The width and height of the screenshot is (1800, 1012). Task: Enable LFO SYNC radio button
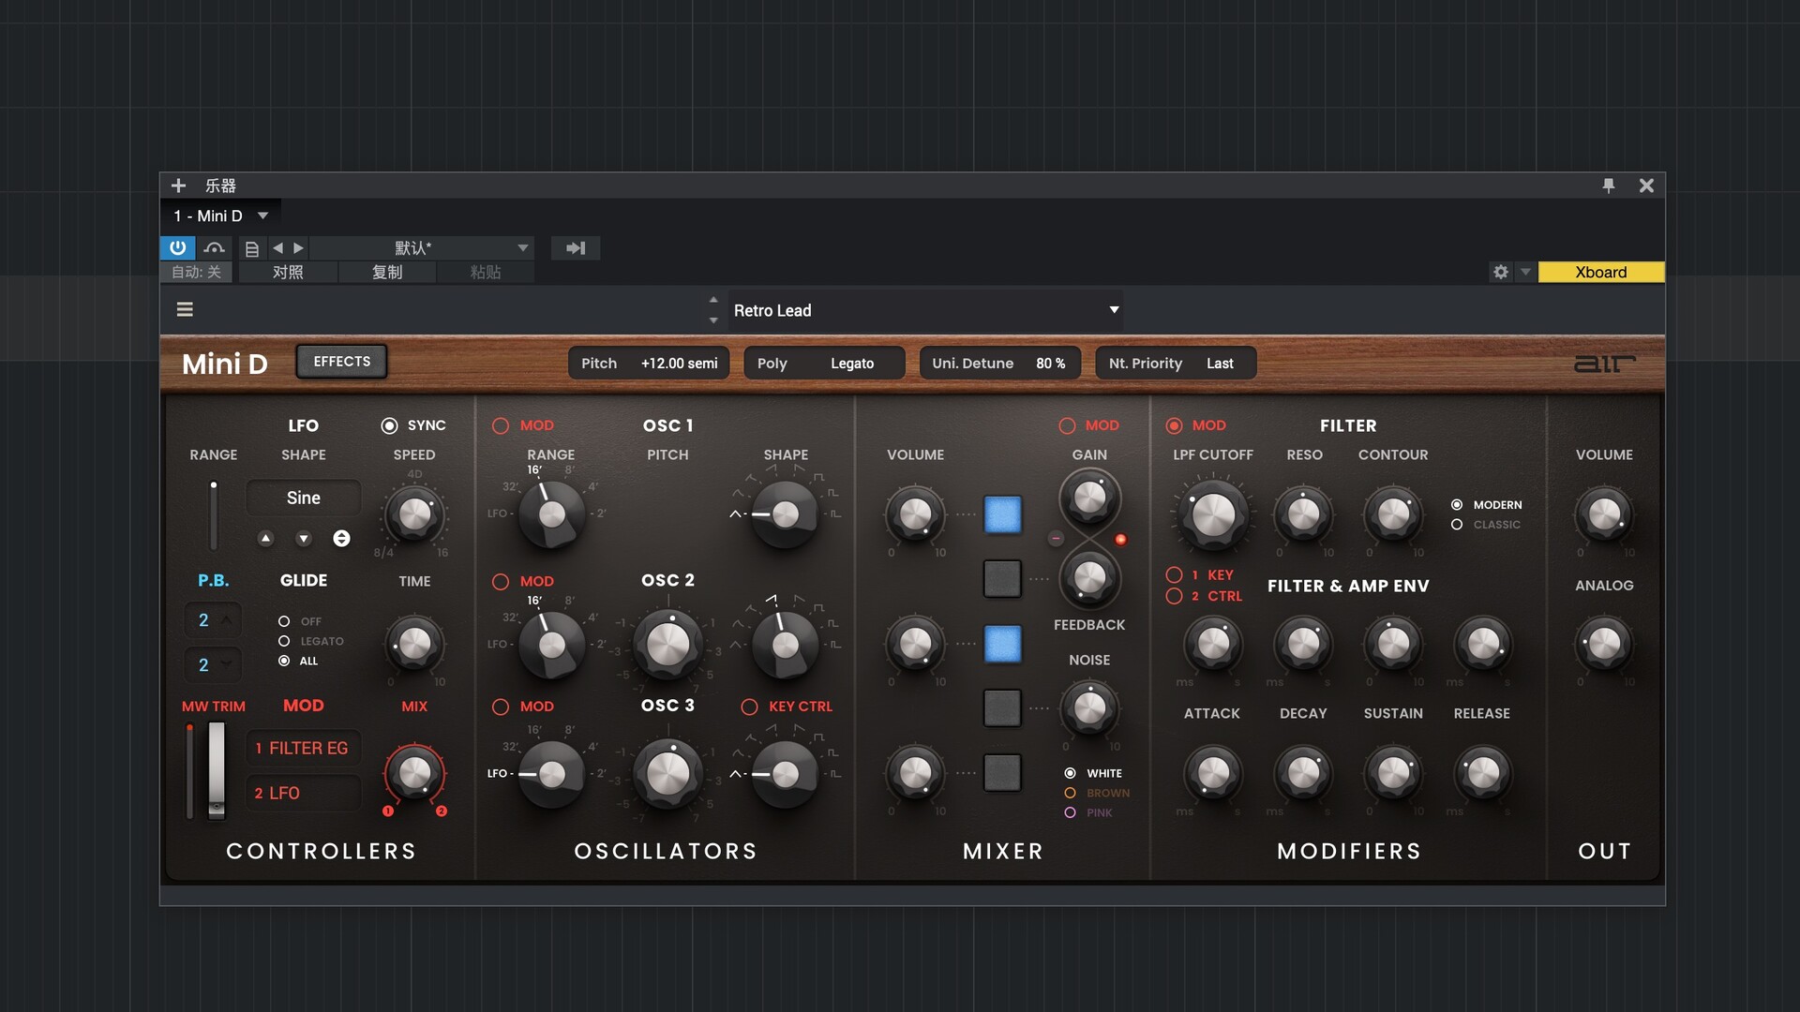tap(389, 425)
